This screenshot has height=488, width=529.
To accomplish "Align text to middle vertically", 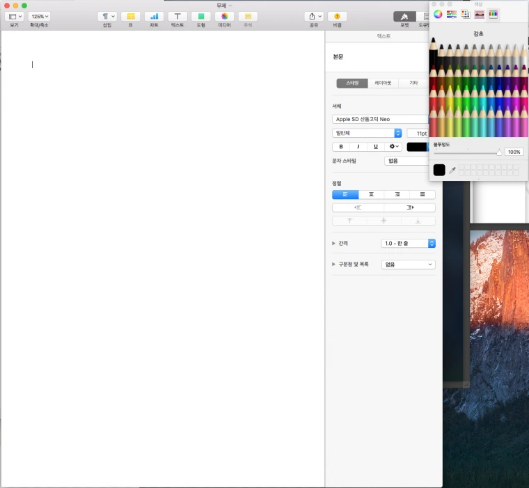I will 384,221.
